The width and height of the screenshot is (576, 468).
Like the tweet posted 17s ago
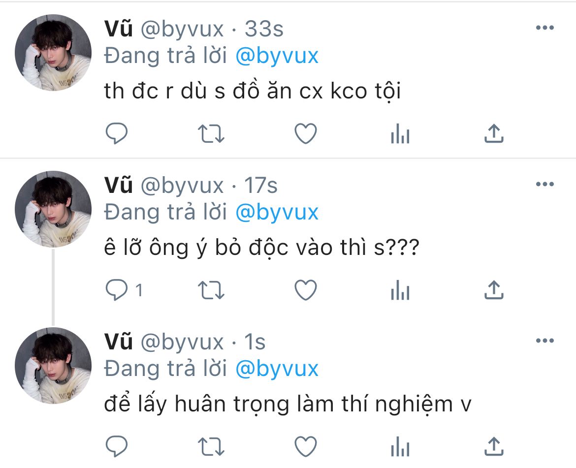tap(306, 290)
